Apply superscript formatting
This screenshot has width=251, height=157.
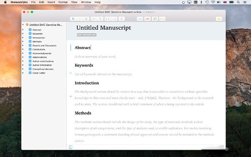(x=94, y=19)
